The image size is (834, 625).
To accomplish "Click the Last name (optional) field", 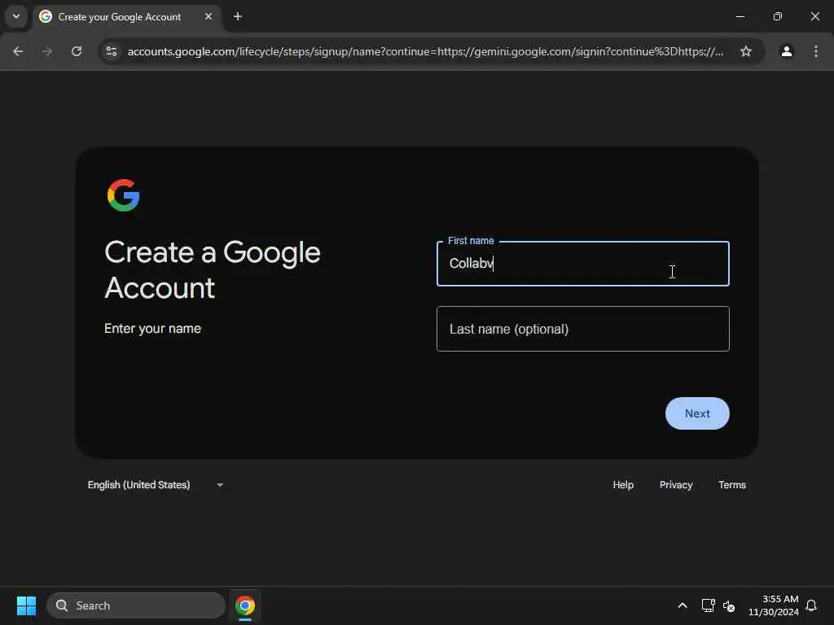I will coord(583,329).
